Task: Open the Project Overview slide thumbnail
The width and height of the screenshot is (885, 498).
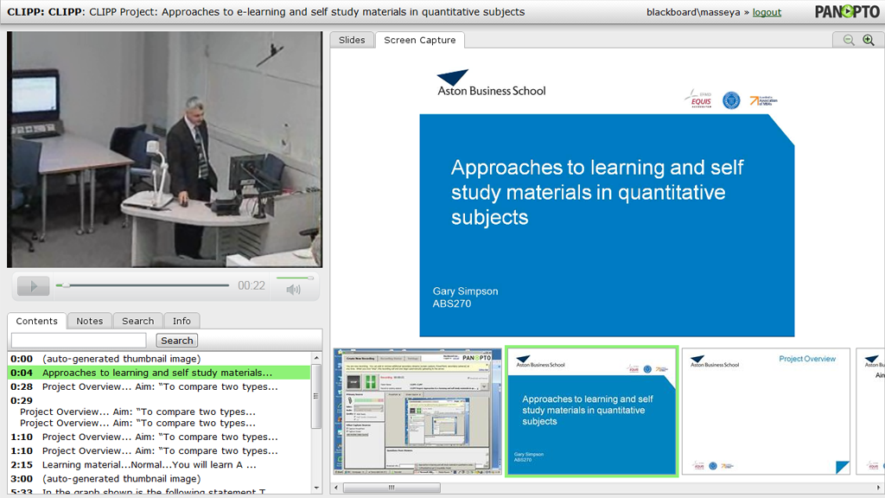Action: tap(766, 411)
